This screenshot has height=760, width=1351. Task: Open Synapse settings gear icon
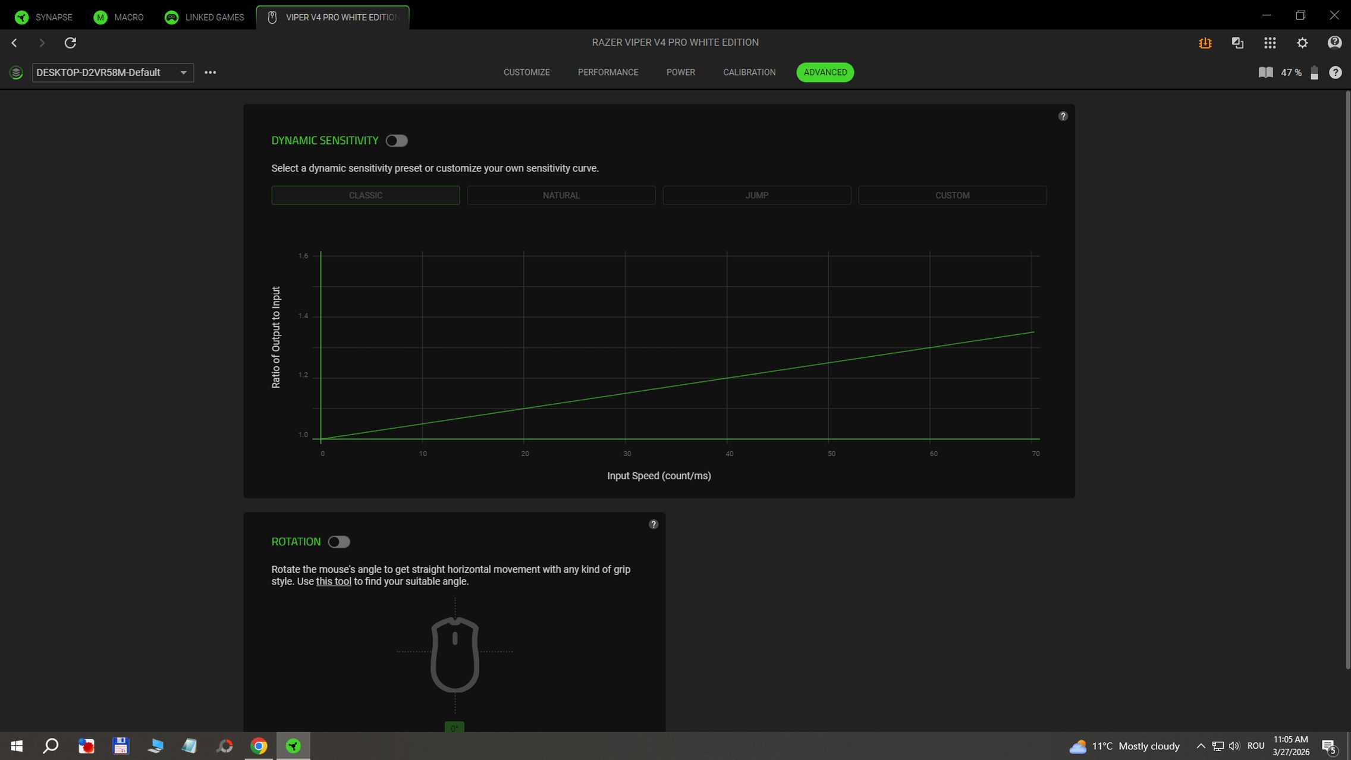pyautogui.click(x=1302, y=43)
